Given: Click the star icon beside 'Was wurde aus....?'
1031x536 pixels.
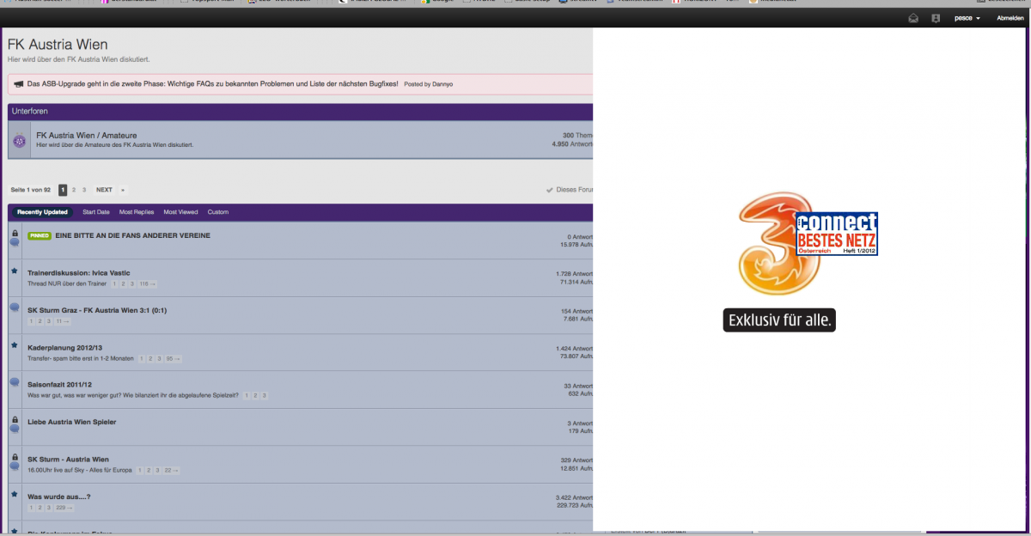Looking at the screenshot, I should [15, 495].
